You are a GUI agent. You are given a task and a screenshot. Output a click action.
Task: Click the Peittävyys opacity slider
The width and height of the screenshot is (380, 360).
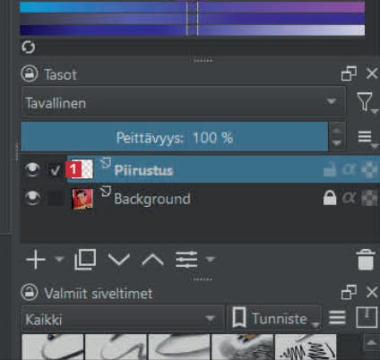[x=175, y=137]
